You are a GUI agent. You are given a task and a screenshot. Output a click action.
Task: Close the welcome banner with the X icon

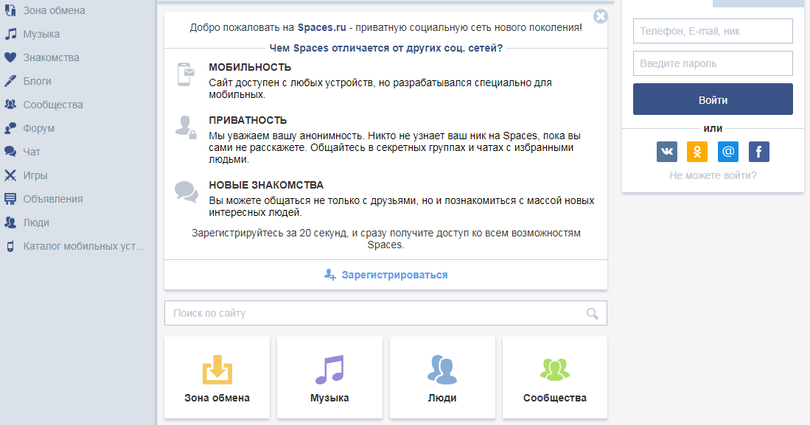point(600,16)
